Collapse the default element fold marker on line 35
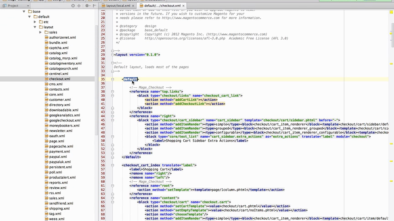This screenshot has height=221, width=394. 113,79
